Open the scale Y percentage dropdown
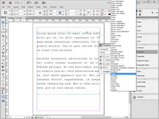 [57, 14]
